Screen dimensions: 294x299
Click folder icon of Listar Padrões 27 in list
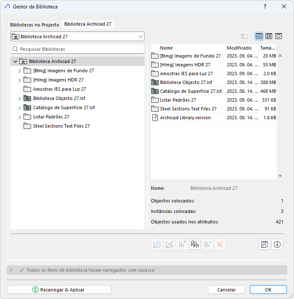coord(155,100)
